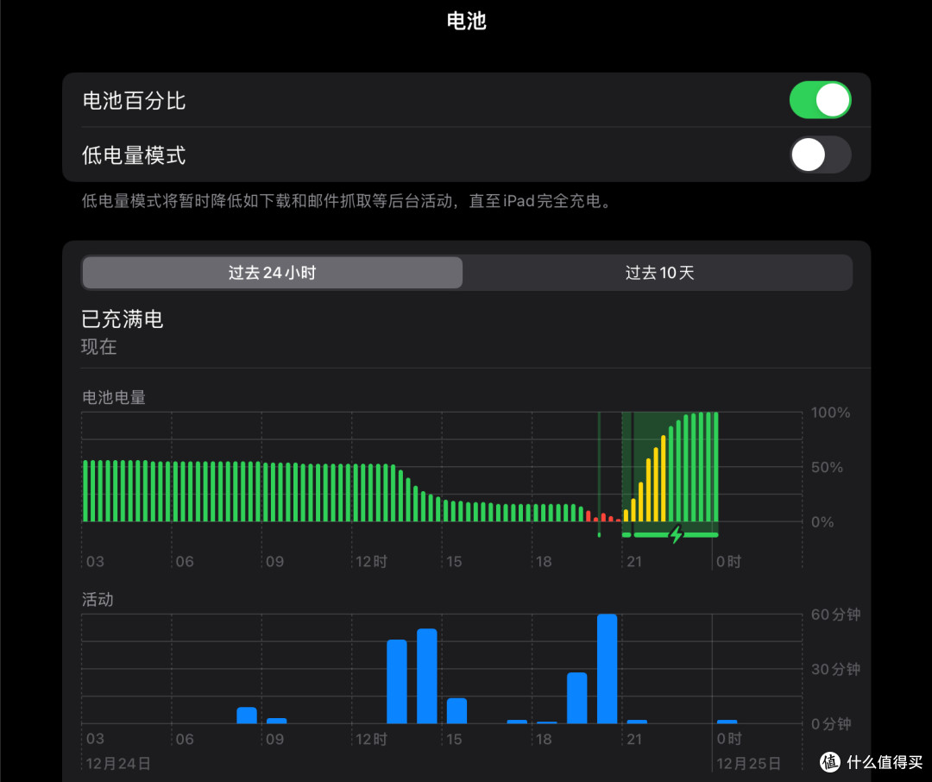Click the 已充满电 status text
932x782 pixels.
pos(122,319)
